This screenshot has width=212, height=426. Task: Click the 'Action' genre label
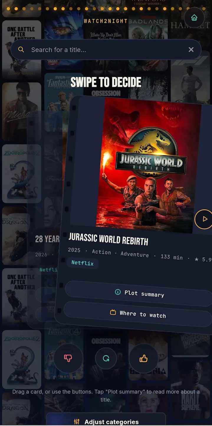coord(101,252)
